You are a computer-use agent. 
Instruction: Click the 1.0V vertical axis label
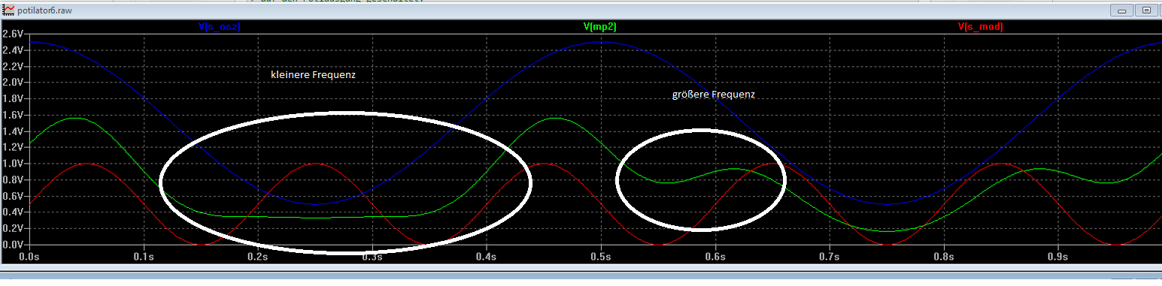(x=12, y=164)
